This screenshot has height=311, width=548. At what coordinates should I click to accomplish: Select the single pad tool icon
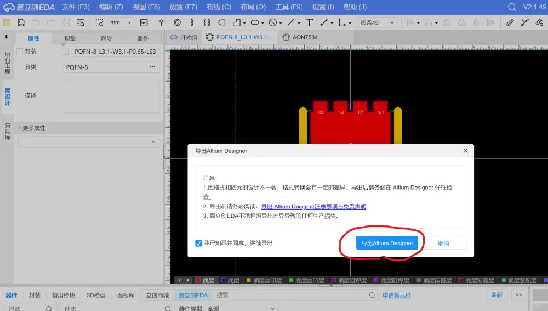point(163,22)
